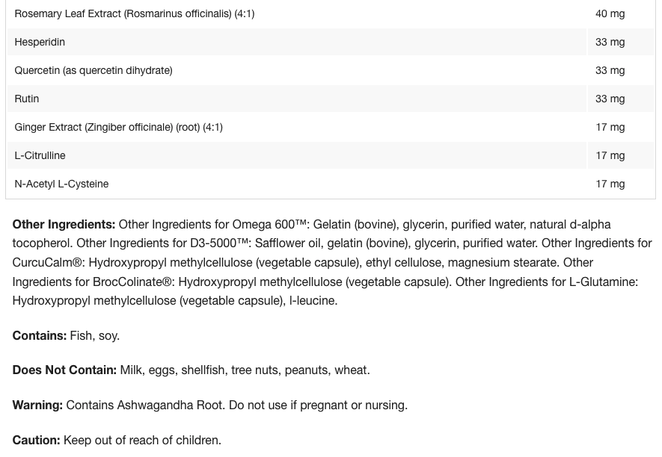Select the Hesperidin ingredient row label
Image resolution: width=662 pixels, height=457 pixels.
point(40,42)
